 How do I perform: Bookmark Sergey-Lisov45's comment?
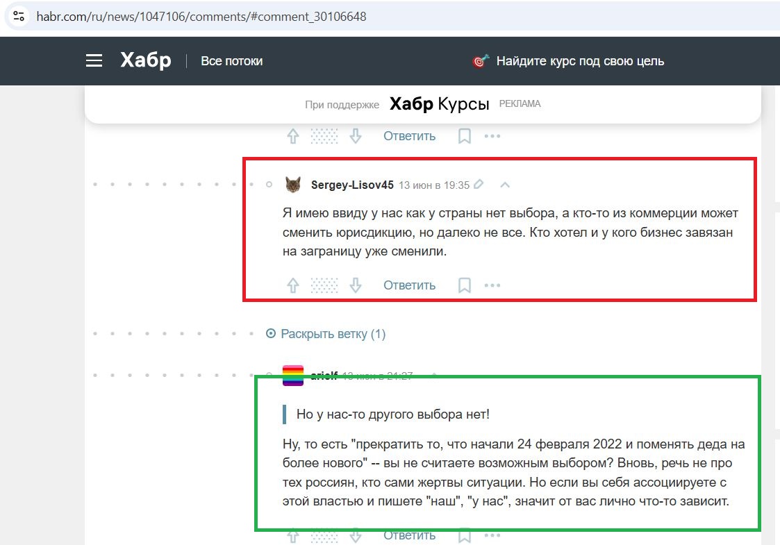(464, 285)
